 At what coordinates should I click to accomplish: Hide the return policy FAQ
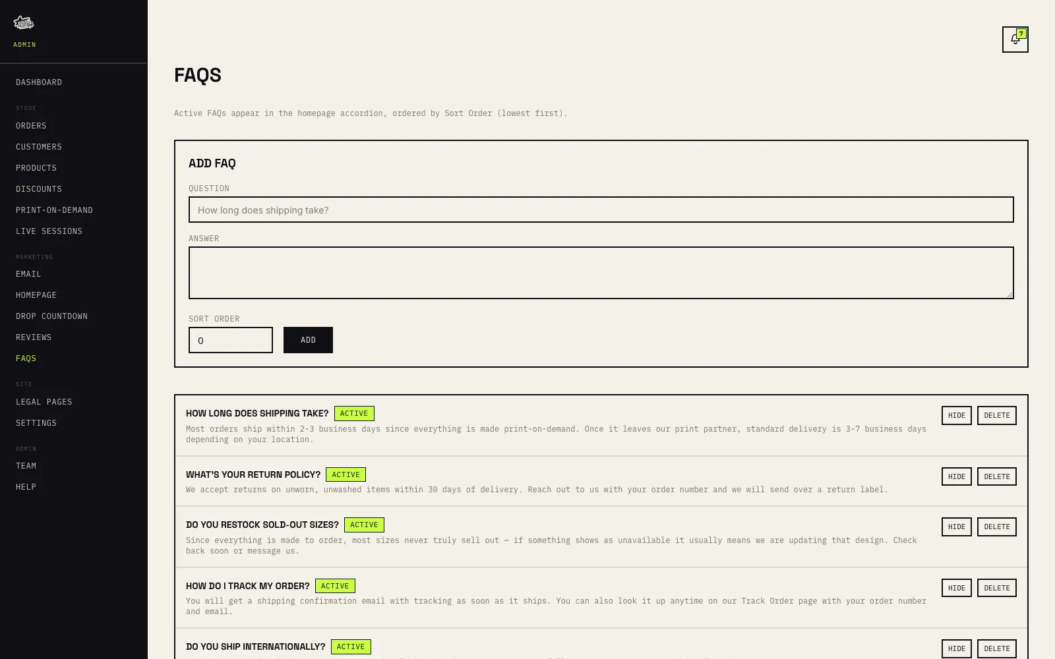(x=956, y=476)
